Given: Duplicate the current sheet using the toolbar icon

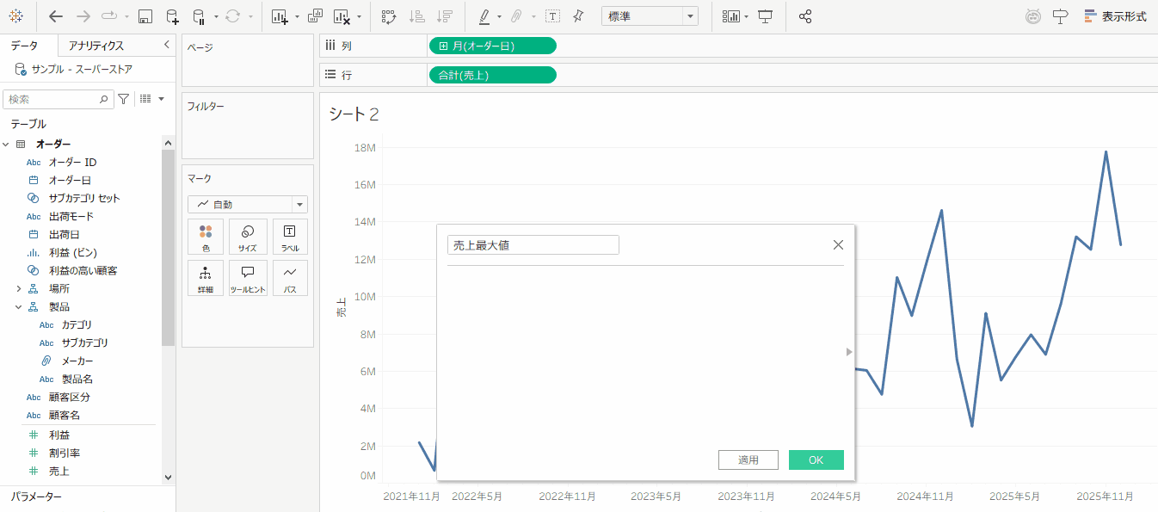Looking at the screenshot, I should (315, 16).
